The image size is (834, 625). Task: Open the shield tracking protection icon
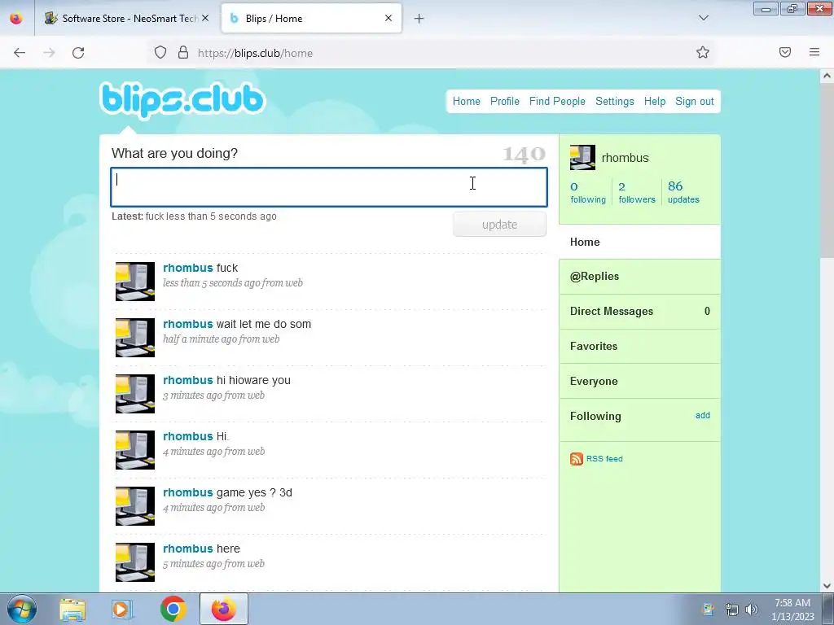coord(160,53)
